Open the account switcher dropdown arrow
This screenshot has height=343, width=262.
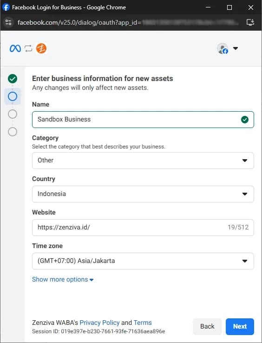point(236,48)
